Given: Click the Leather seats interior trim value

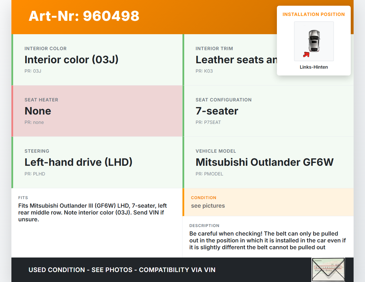Looking at the screenshot, I should pos(236,60).
